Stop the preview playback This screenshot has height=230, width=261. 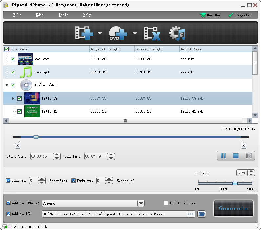coord(236,156)
